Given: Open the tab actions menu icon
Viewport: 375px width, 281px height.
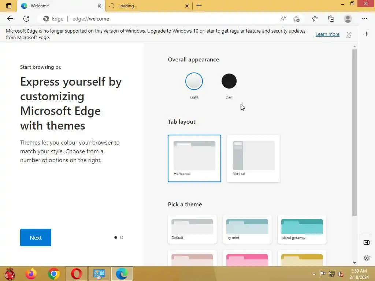Looking at the screenshot, I should pos(9,6).
